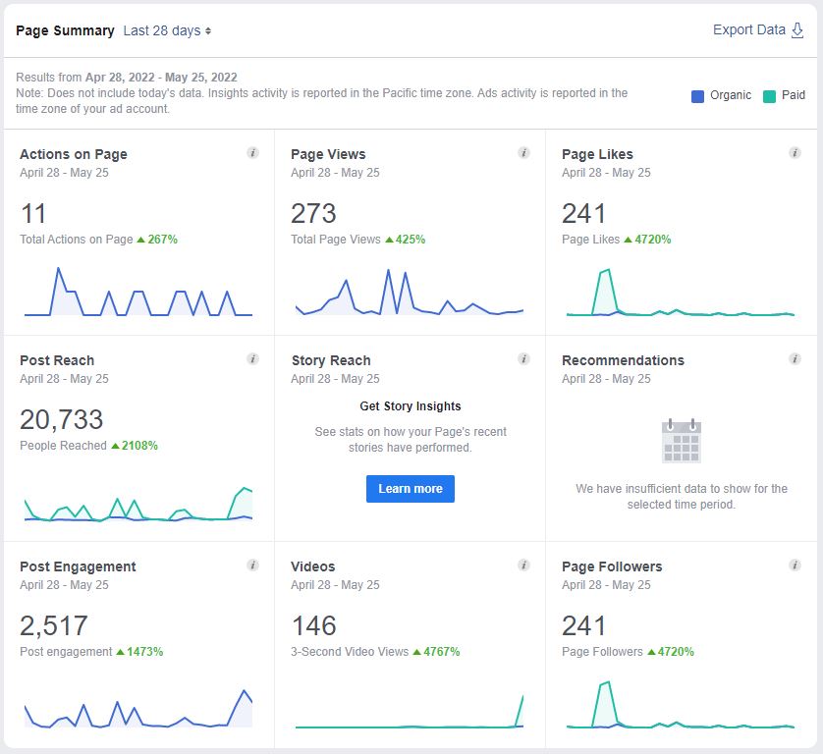Click the Export Data link
This screenshot has width=823, height=754.
click(x=757, y=29)
